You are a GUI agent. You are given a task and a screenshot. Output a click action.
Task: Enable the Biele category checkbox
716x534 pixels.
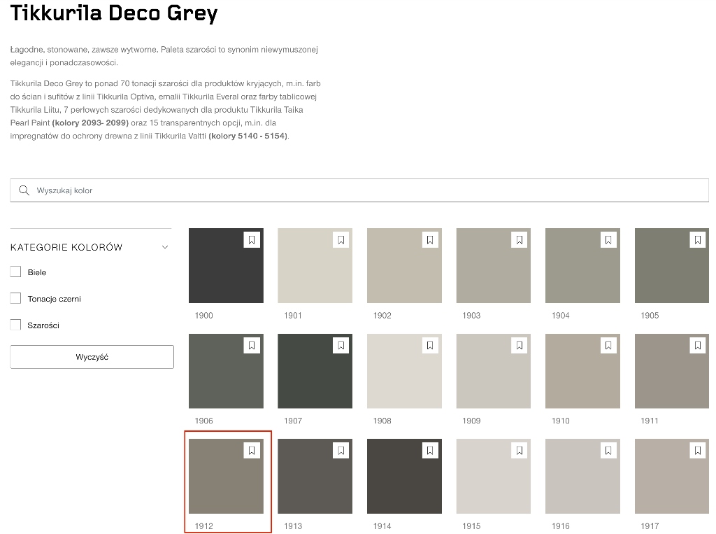click(x=15, y=272)
